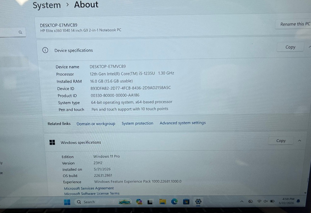311x213 pixels.
Task: Open Microsoft Software License Terms link
Action: 92,194
